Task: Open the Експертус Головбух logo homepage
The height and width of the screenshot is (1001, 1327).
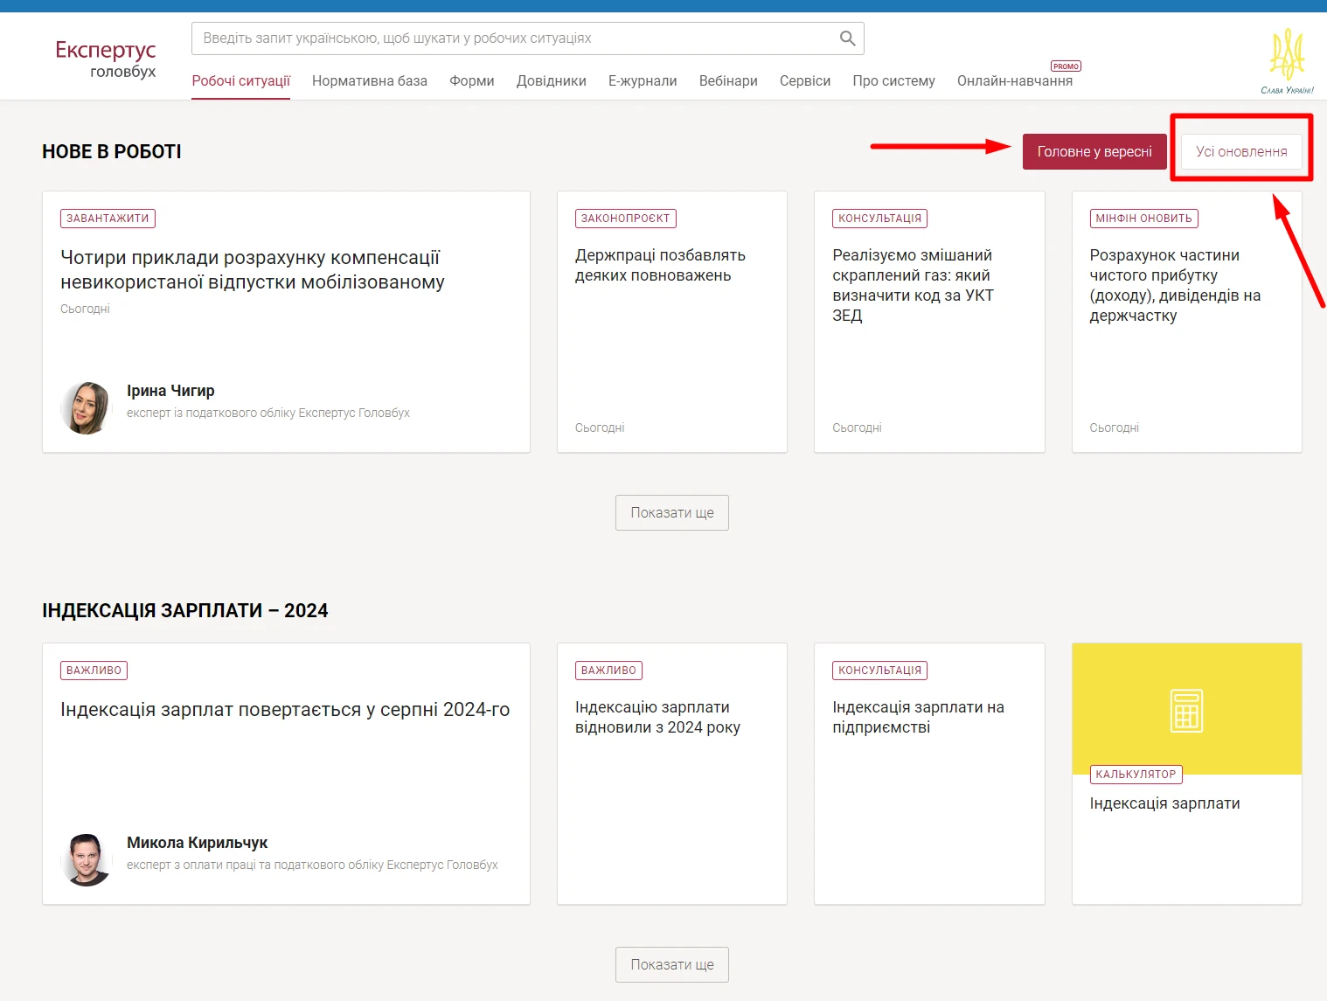Action: pos(106,59)
